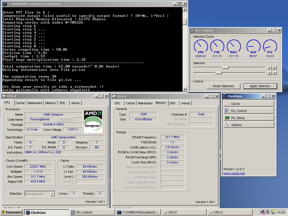Click the ClockGen window title icon

(x=224, y=96)
